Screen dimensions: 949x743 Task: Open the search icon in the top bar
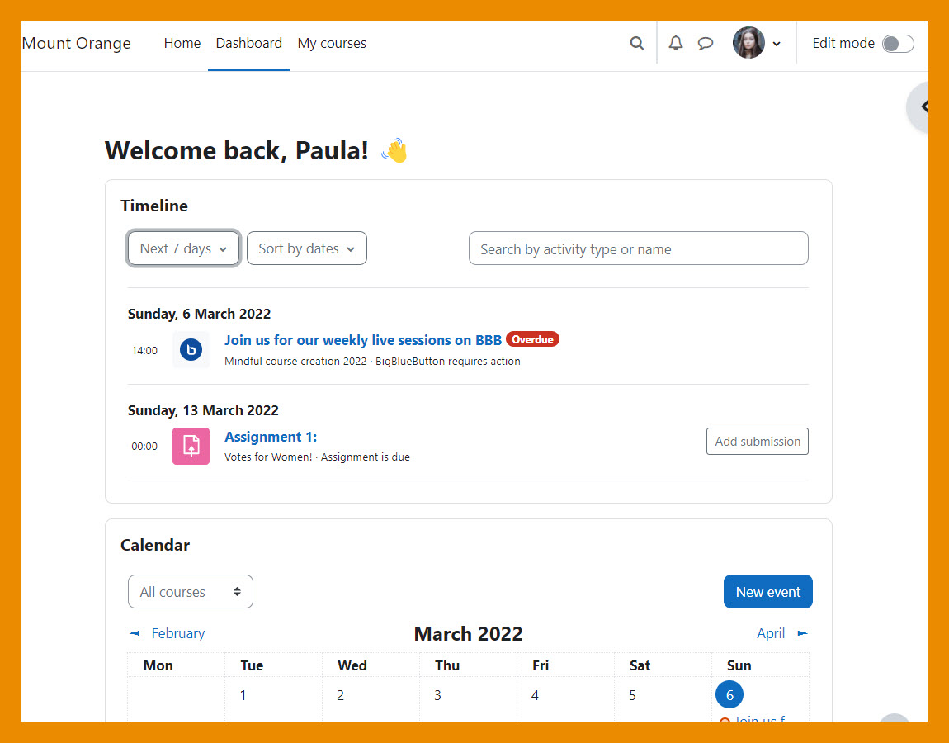pyautogui.click(x=636, y=43)
